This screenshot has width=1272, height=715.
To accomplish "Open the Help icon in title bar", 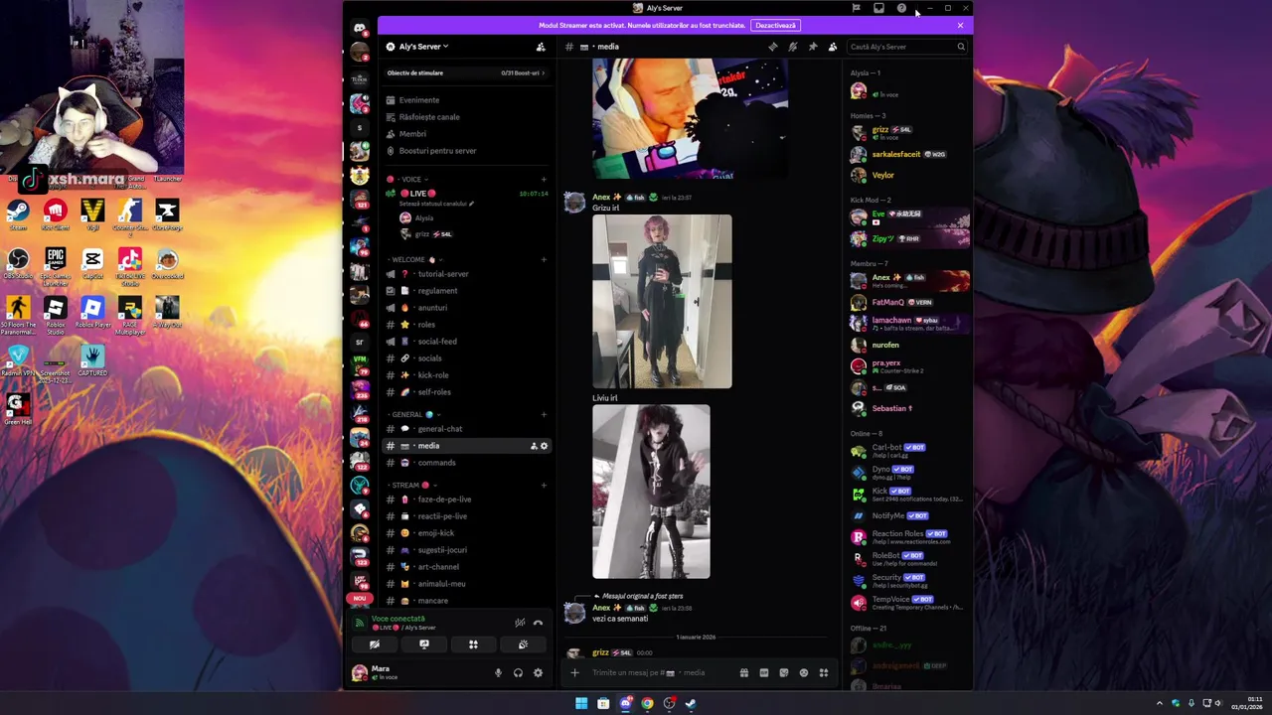I will 901,8.
